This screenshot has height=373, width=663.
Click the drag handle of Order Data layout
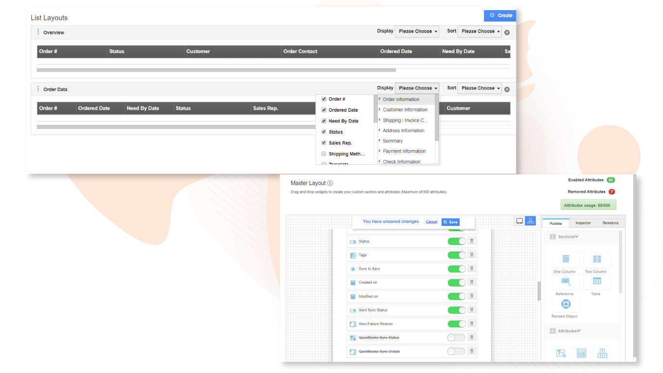click(x=38, y=89)
